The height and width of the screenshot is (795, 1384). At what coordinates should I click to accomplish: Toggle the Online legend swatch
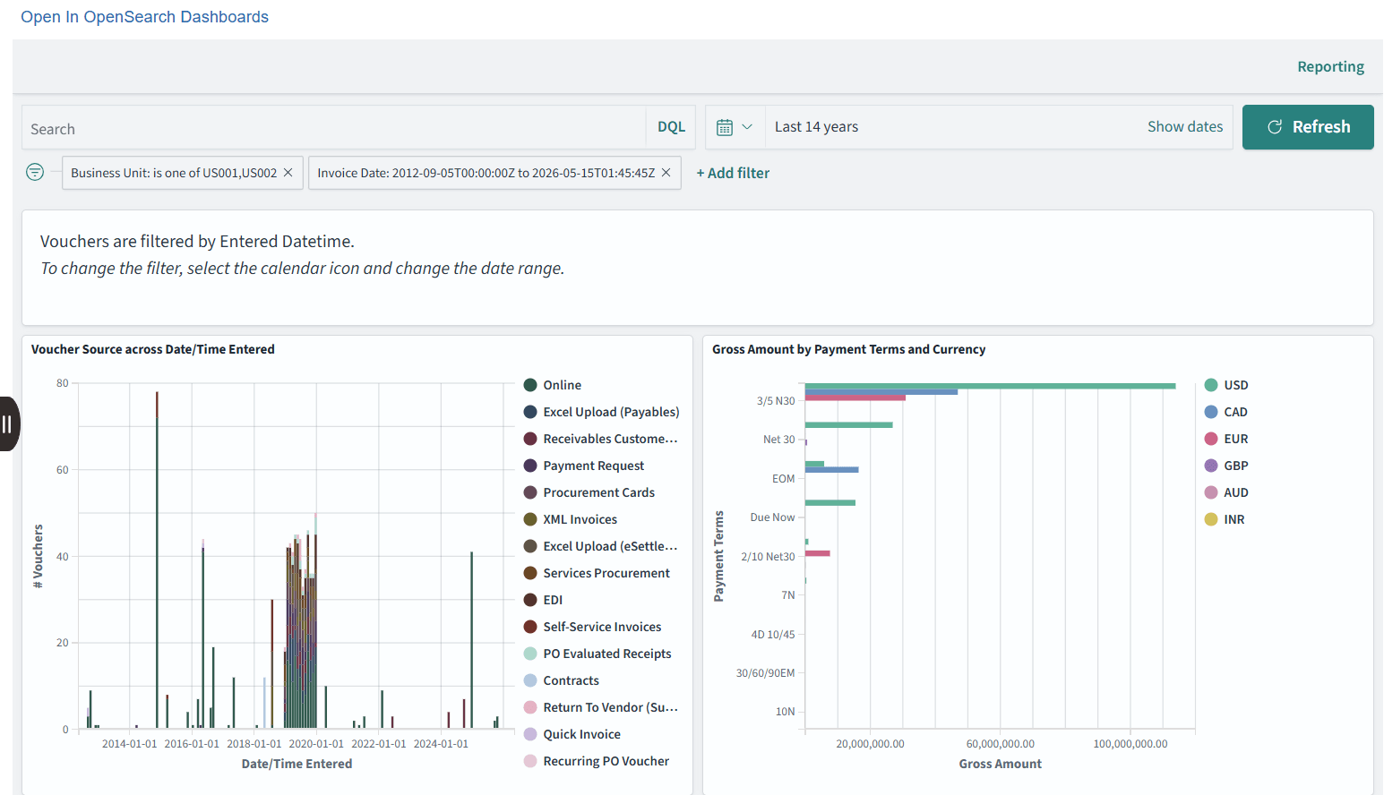tap(530, 385)
